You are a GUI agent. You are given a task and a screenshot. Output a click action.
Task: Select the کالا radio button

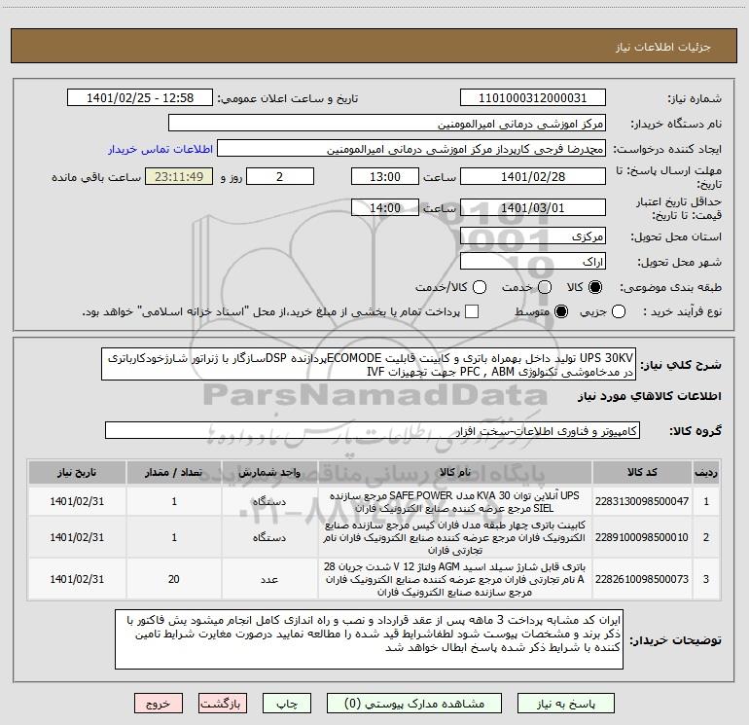(x=595, y=287)
